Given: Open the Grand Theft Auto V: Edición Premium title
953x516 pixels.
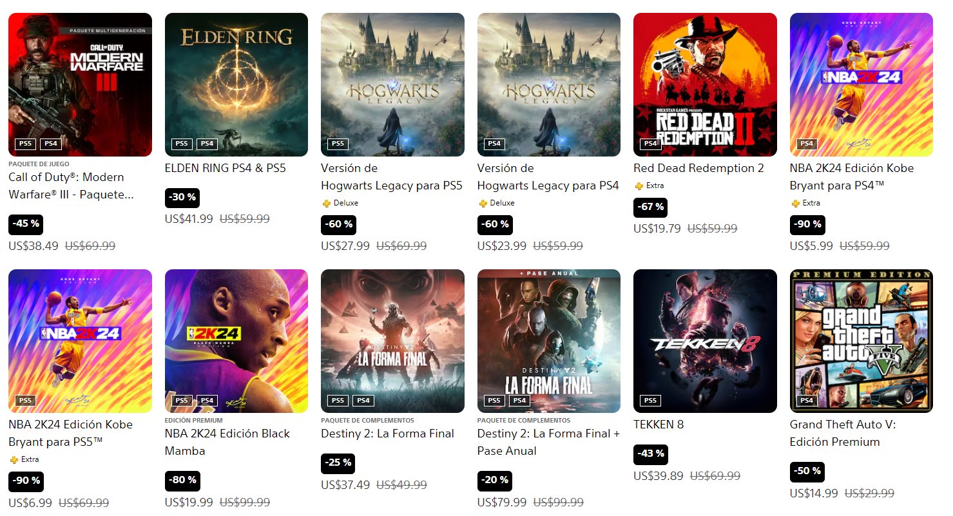Looking at the screenshot, I should tap(842, 433).
